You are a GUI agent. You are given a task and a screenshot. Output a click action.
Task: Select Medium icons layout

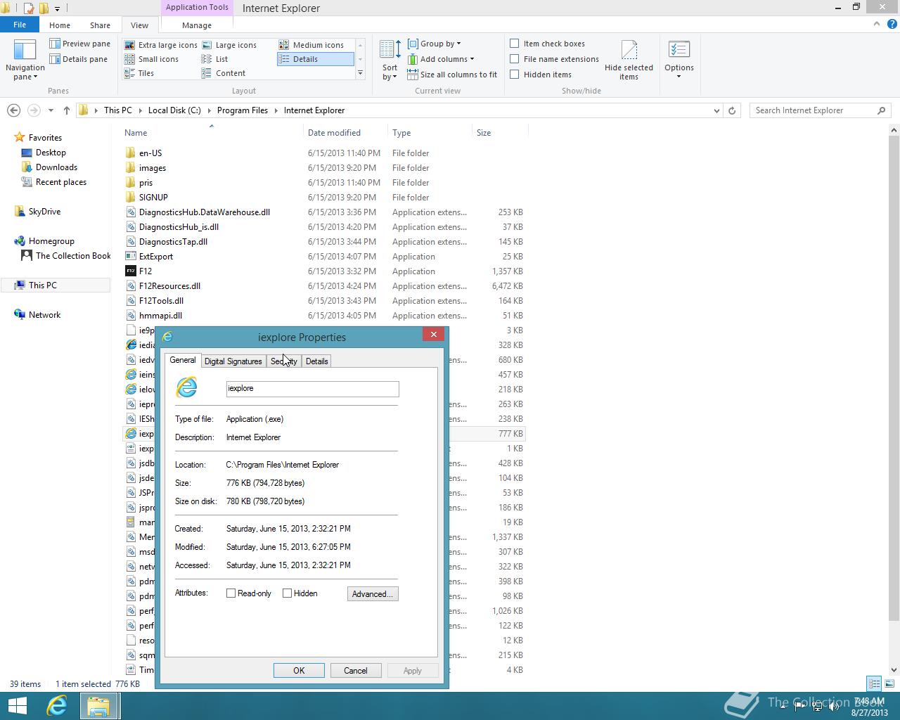pyautogui.click(x=311, y=45)
